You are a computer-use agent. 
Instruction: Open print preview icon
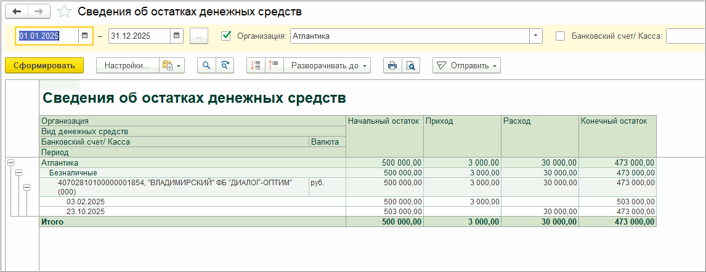tap(410, 66)
